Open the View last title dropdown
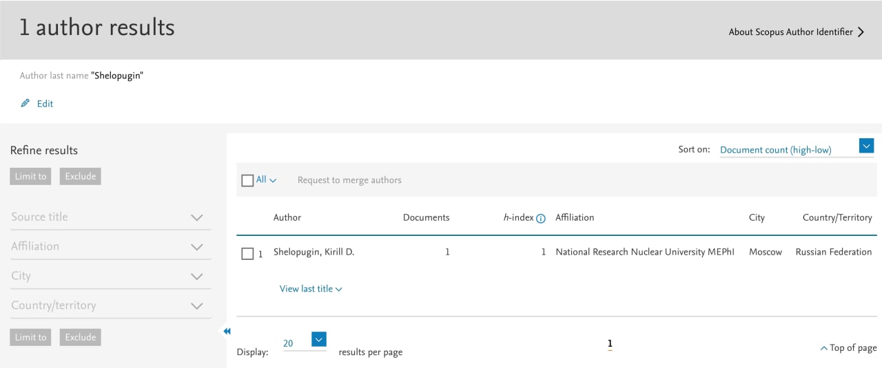 [311, 289]
